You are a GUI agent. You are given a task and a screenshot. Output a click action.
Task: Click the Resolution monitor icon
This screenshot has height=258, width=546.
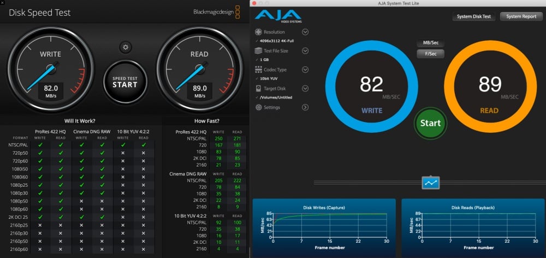[259, 32]
